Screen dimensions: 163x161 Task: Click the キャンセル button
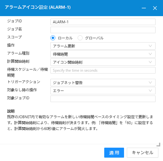tap(143, 153)
